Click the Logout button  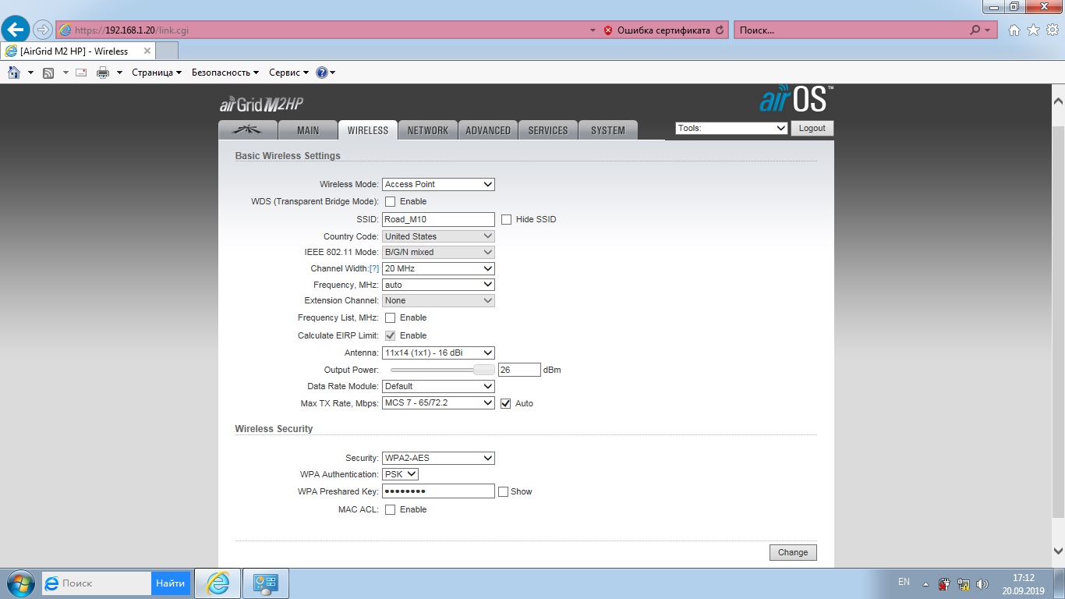[812, 128]
